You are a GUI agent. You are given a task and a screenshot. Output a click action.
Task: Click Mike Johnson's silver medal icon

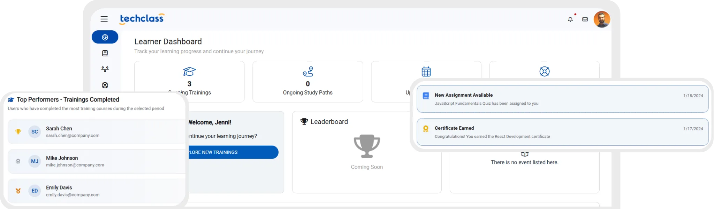pos(18,161)
